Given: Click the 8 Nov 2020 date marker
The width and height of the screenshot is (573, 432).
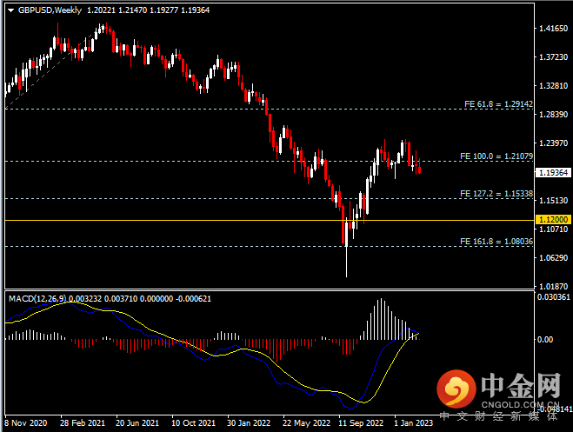Looking at the screenshot, I should (x=24, y=422).
